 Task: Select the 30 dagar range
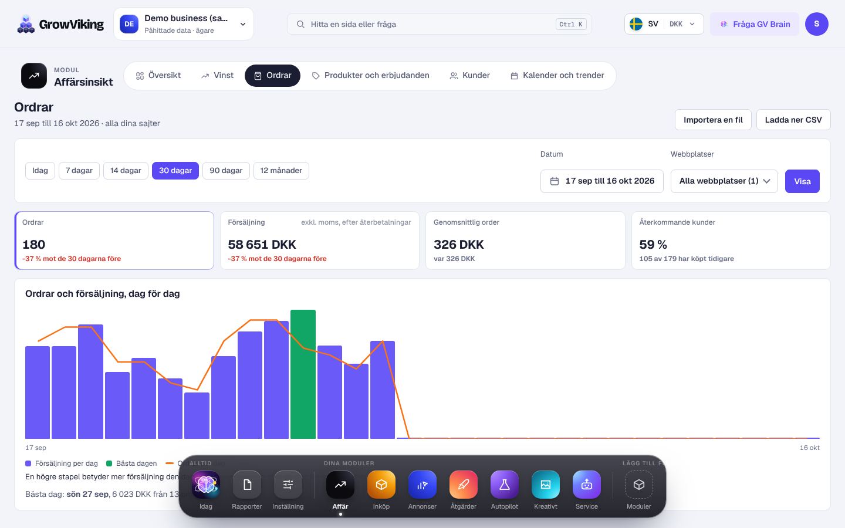(x=175, y=171)
